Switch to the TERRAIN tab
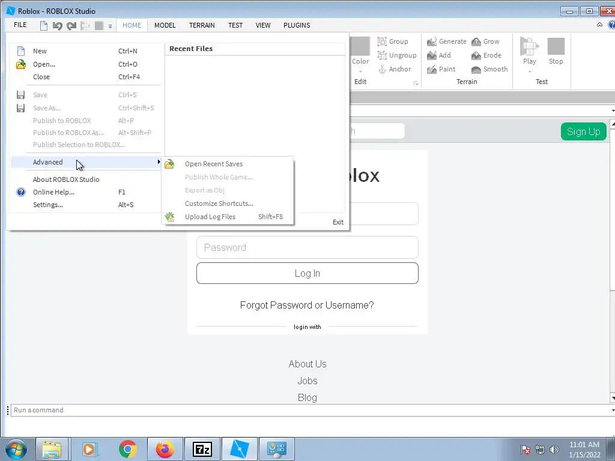Viewport: 615px width, 461px height. tap(202, 25)
